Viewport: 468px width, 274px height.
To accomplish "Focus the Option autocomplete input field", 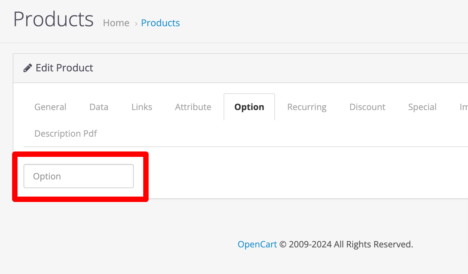I will click(79, 176).
